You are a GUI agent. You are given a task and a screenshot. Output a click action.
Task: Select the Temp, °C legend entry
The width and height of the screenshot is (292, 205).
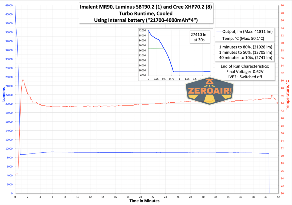[x=240, y=39]
